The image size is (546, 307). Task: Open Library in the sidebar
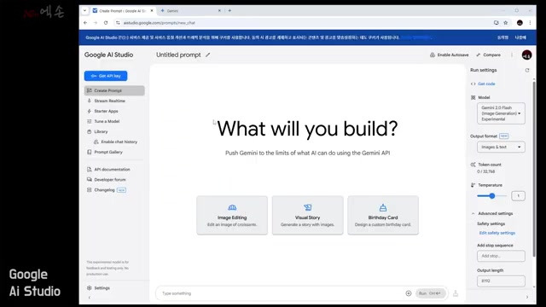point(101,131)
